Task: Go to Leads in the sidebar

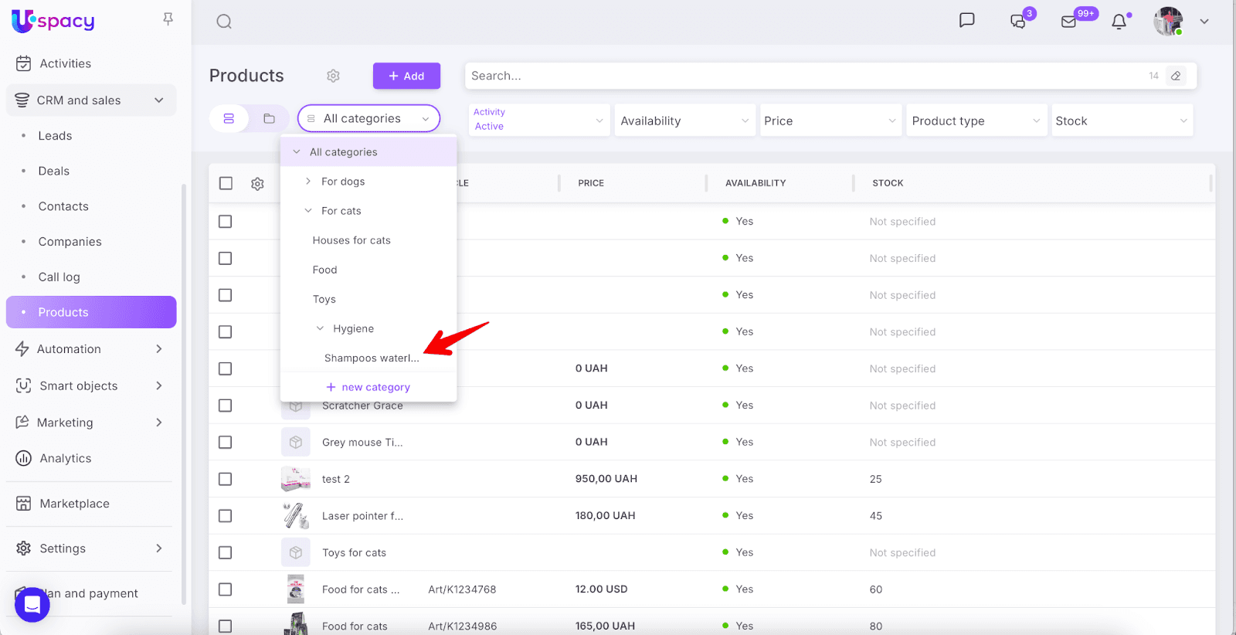Action: (x=55, y=136)
